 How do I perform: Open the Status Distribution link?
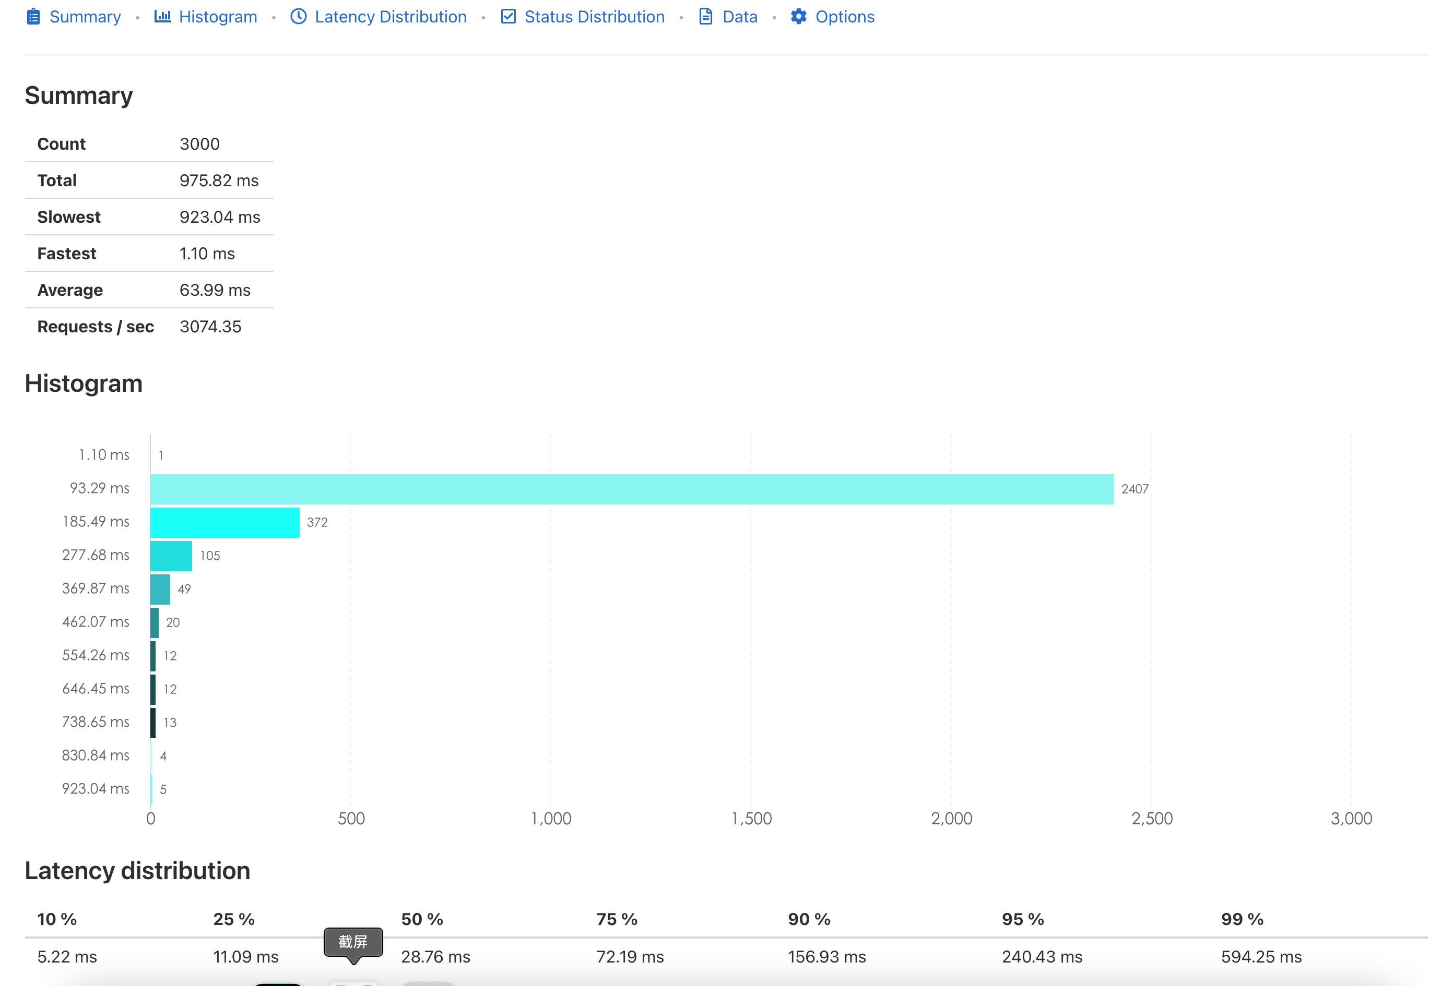594,17
